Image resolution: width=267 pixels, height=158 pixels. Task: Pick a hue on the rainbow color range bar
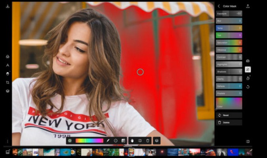89,141
